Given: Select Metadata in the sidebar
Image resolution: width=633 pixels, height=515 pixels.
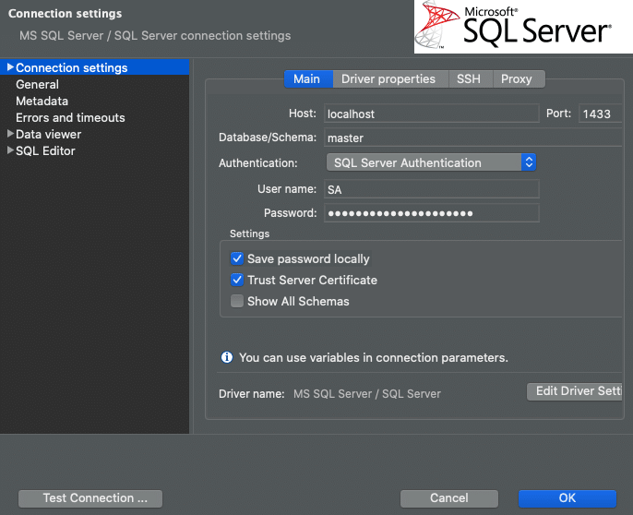Looking at the screenshot, I should point(42,101).
